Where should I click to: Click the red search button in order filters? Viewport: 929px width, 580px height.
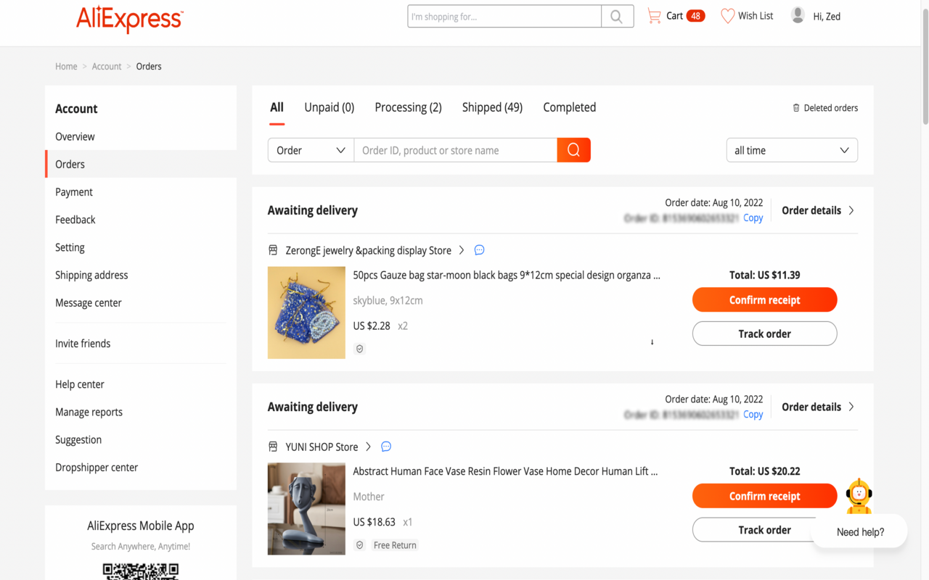pos(573,150)
